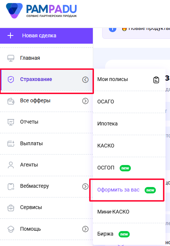Click the clipboard icon beside Мои полисы
Screen dimensions: 170x246
[x=156, y=80]
